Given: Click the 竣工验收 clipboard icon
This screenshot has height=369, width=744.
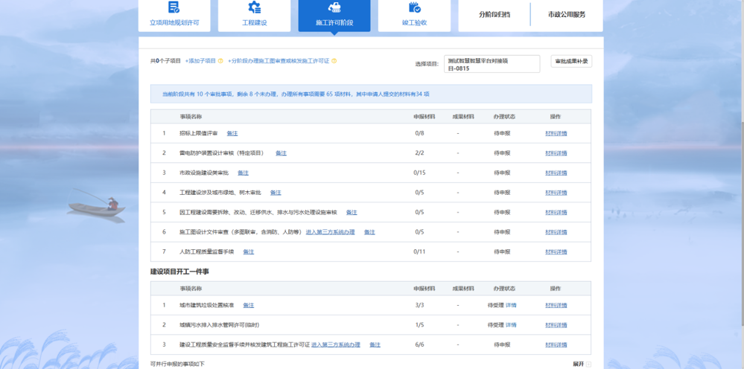Looking at the screenshot, I should point(415,7).
